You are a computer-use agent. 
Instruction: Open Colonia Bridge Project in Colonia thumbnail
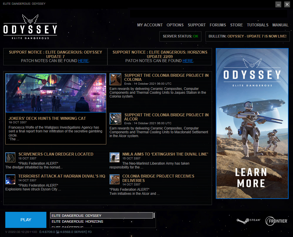[x=115, y=79]
